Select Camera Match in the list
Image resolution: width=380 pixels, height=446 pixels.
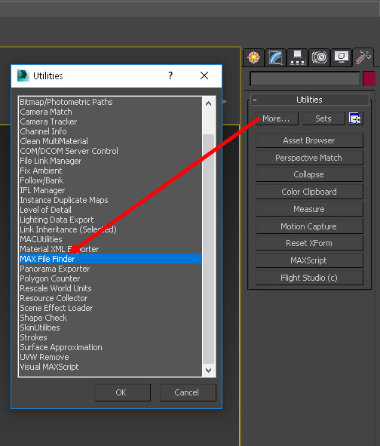(110, 112)
